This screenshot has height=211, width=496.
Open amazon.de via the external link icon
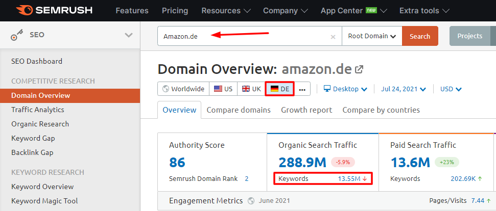359,69
